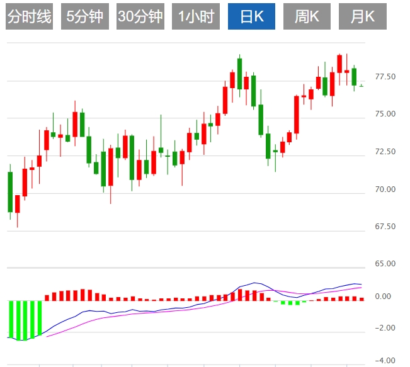Select the highlighted 日K tab
This screenshot has height=367, width=410.
[251, 17]
